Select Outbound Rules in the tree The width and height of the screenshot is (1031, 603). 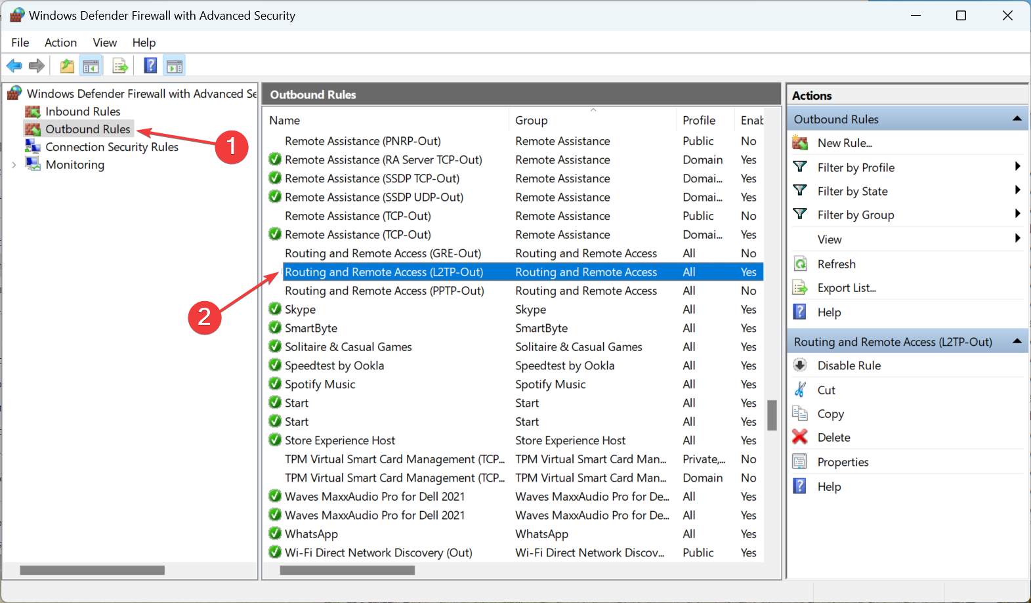point(88,129)
